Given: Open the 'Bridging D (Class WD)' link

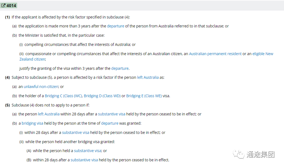Looking at the screenshot, I should 102,96.
